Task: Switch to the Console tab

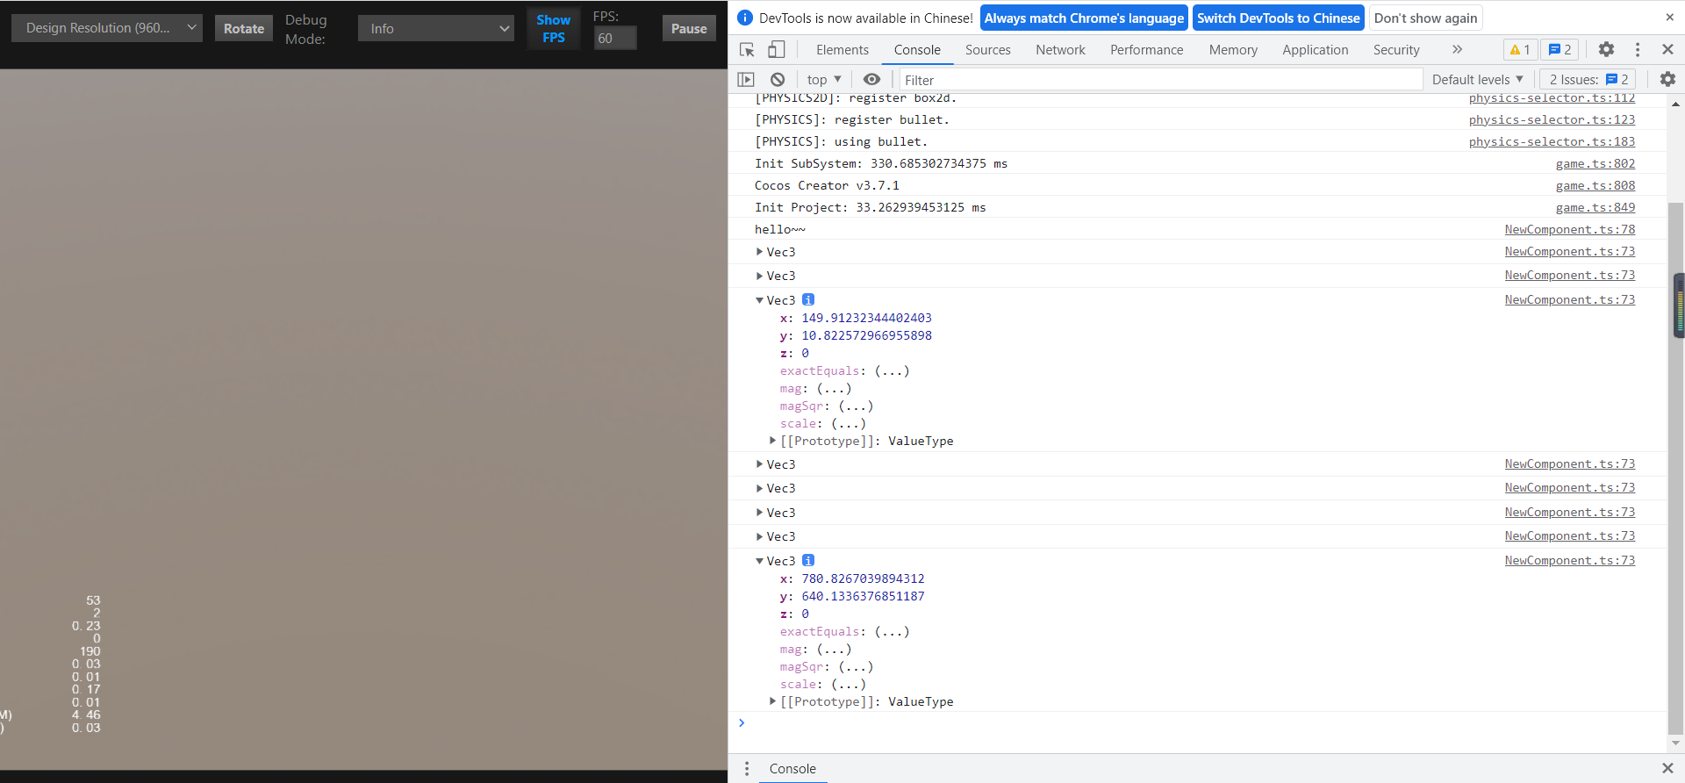Action: tap(917, 50)
